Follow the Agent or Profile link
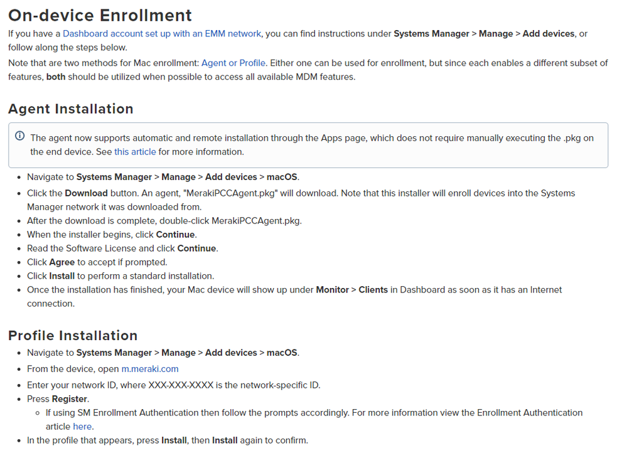Image resolution: width=627 pixels, height=453 pixels. (x=233, y=63)
